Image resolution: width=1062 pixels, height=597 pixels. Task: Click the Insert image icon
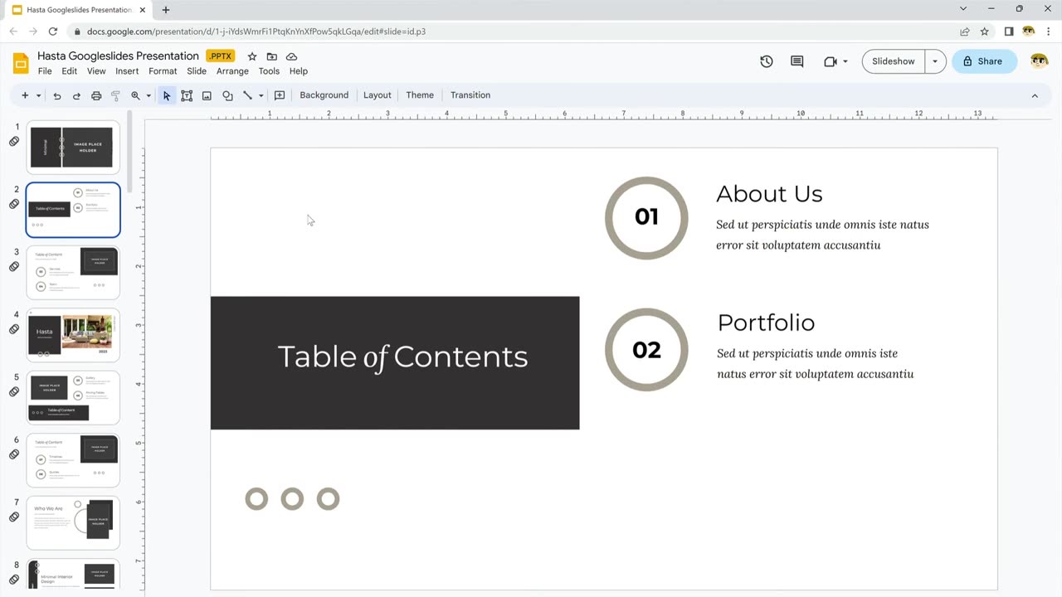(207, 95)
